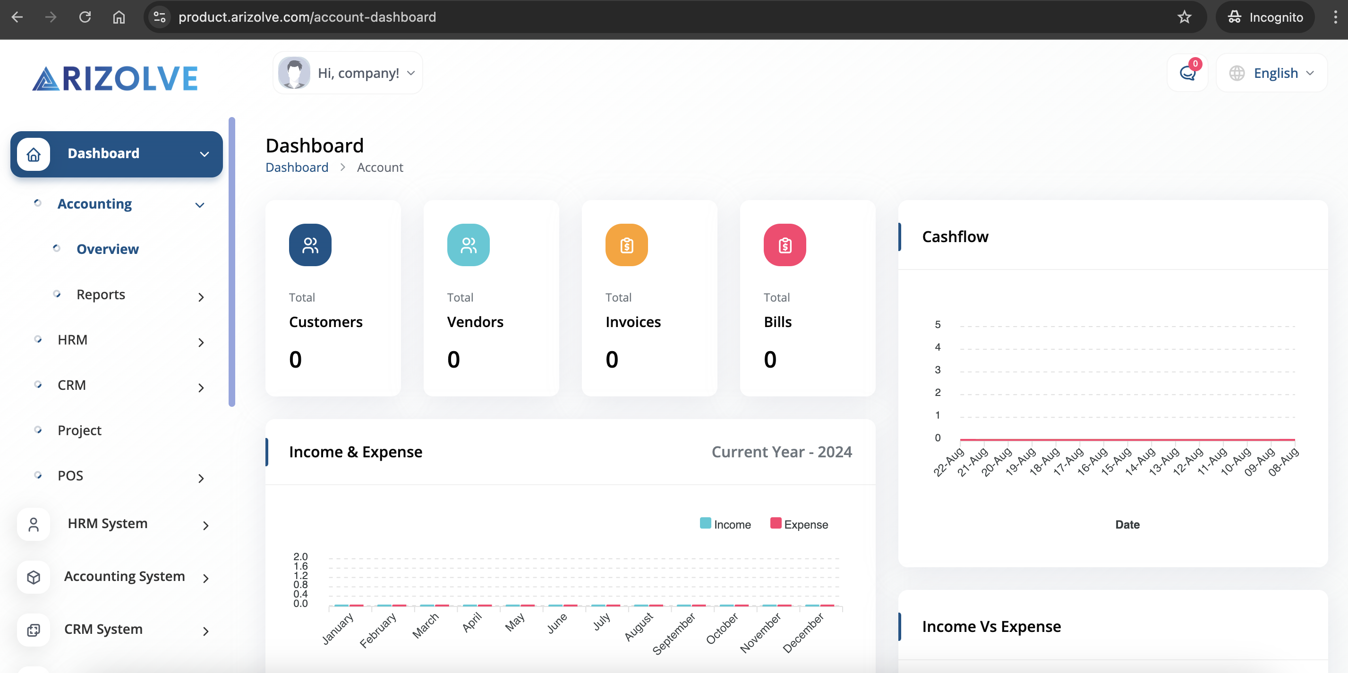Click the chat messages notification icon

[1187, 73]
